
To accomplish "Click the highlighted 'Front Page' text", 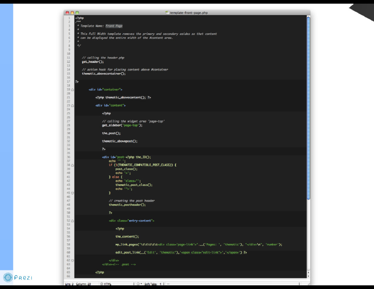I will [x=114, y=26].
